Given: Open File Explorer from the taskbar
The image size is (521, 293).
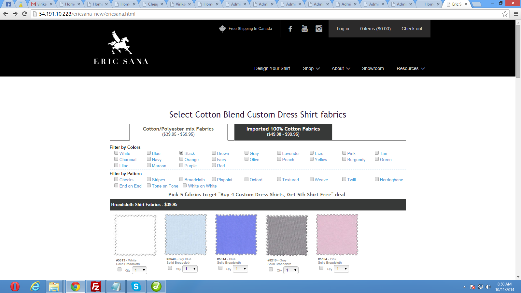Looking at the screenshot, I should point(54,286).
